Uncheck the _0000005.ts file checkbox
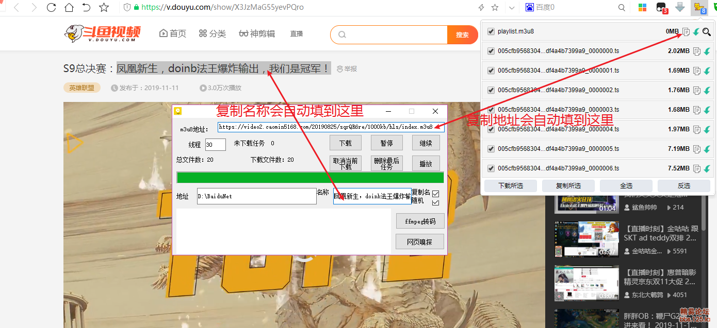717x328 pixels. pyautogui.click(x=491, y=149)
